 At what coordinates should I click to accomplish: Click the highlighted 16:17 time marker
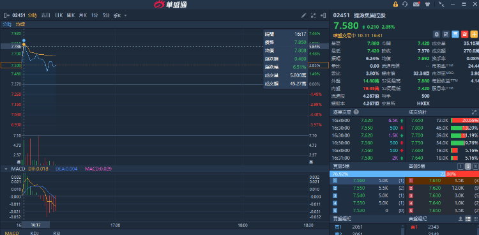point(36,225)
